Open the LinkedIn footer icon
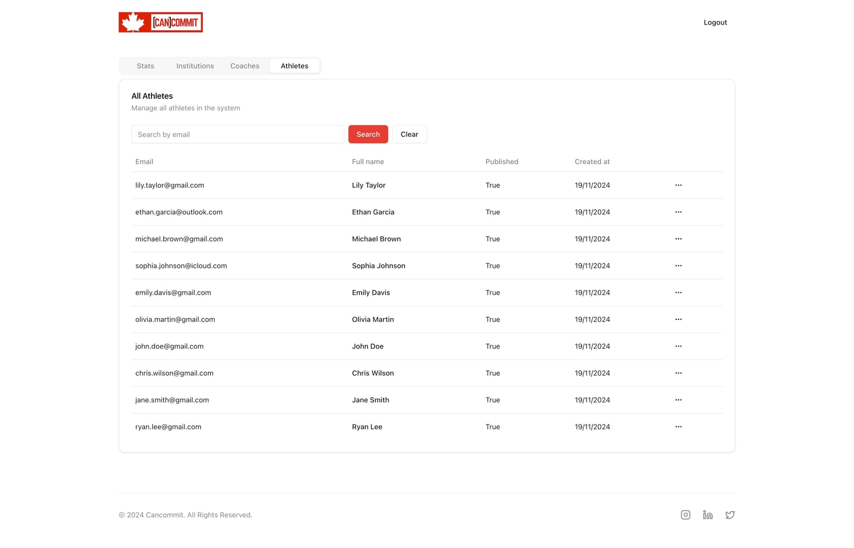Image resolution: width=854 pixels, height=548 pixels. coord(708,515)
